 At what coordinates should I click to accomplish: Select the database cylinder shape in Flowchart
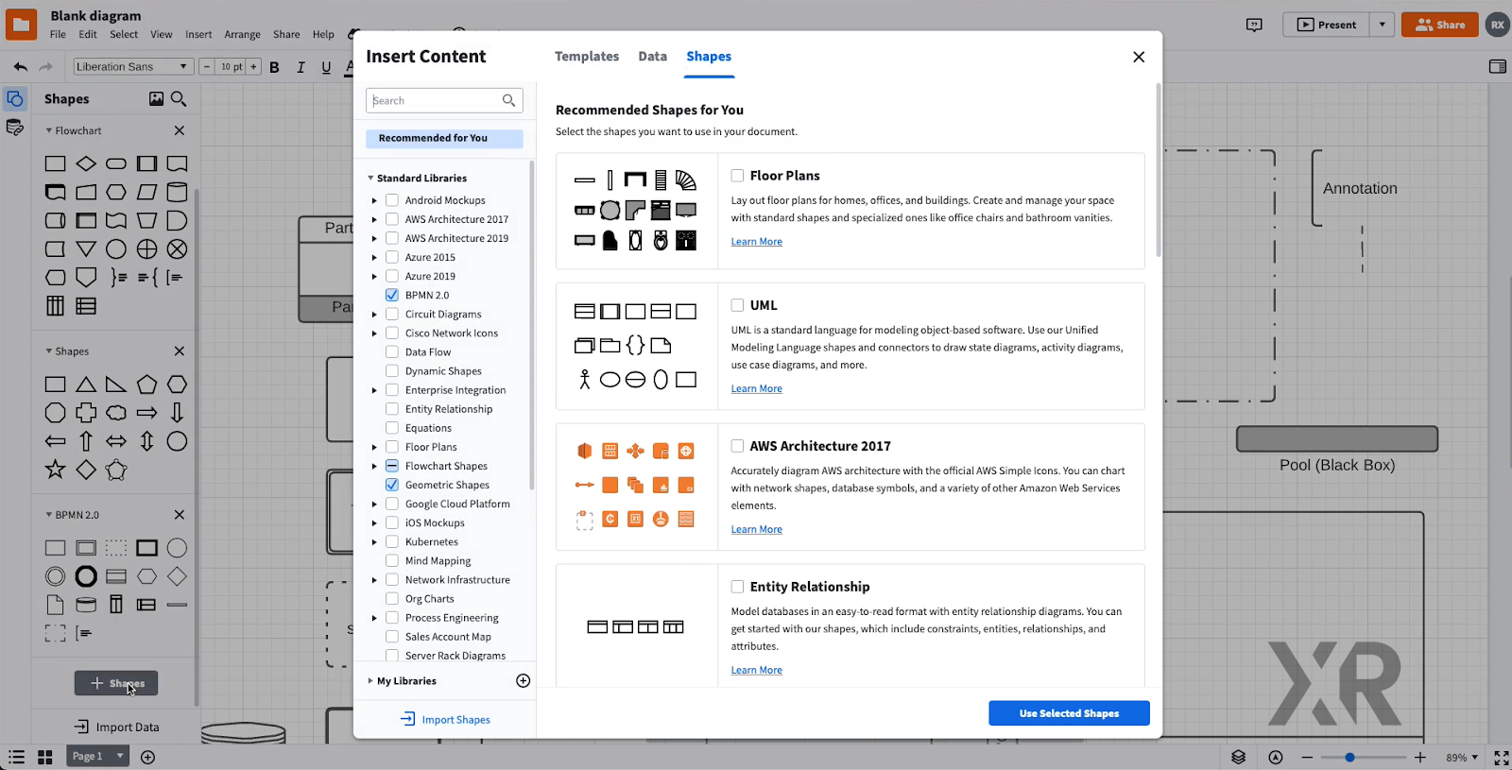pyautogui.click(x=177, y=192)
